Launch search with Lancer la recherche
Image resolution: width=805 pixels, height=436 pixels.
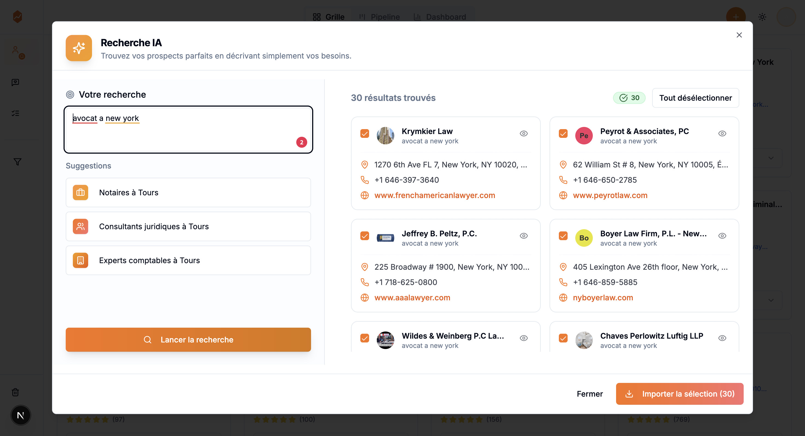coord(188,339)
